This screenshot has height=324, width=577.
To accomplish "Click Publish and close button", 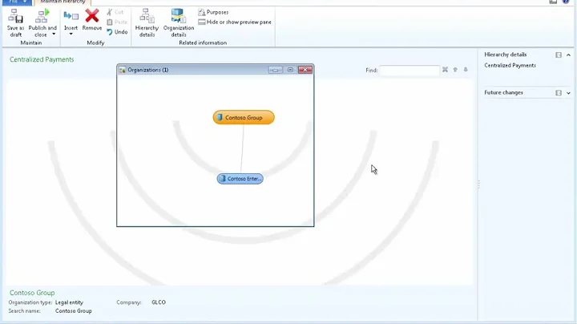I will [x=42, y=22].
